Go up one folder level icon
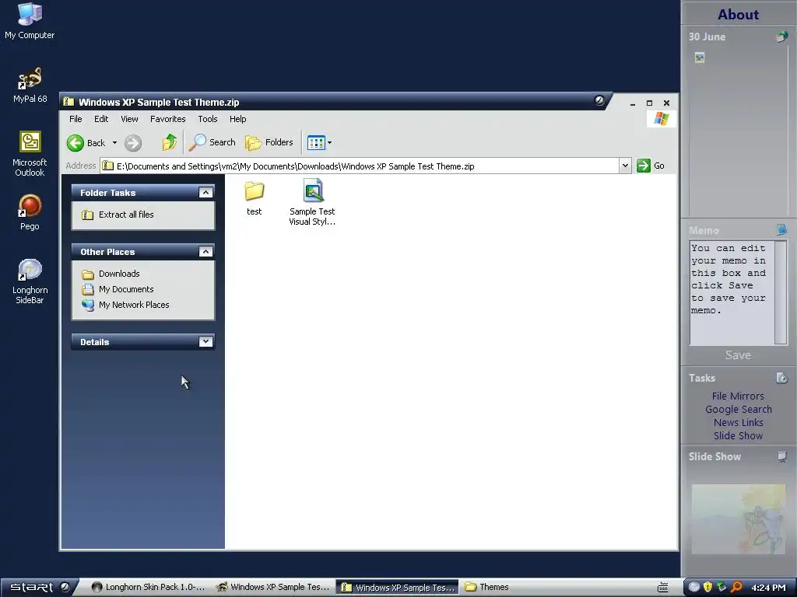797x597 pixels. (169, 143)
